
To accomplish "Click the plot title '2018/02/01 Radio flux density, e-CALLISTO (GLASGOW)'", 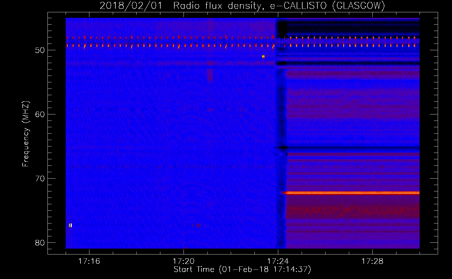I will [x=242, y=6].
